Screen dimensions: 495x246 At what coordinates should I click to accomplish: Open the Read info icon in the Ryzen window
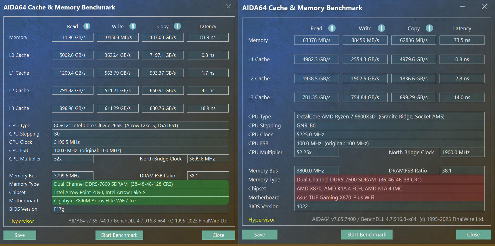pos(332,28)
